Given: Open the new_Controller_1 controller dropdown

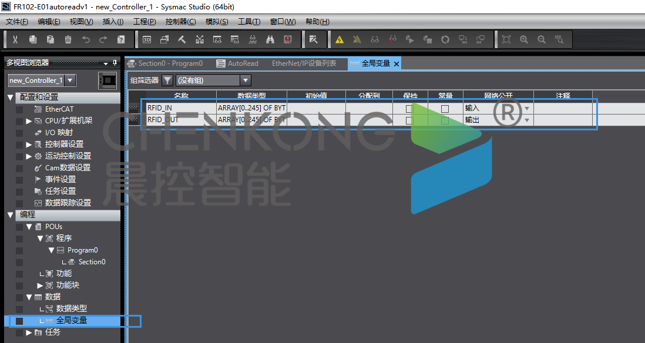Looking at the screenshot, I should pos(70,80).
